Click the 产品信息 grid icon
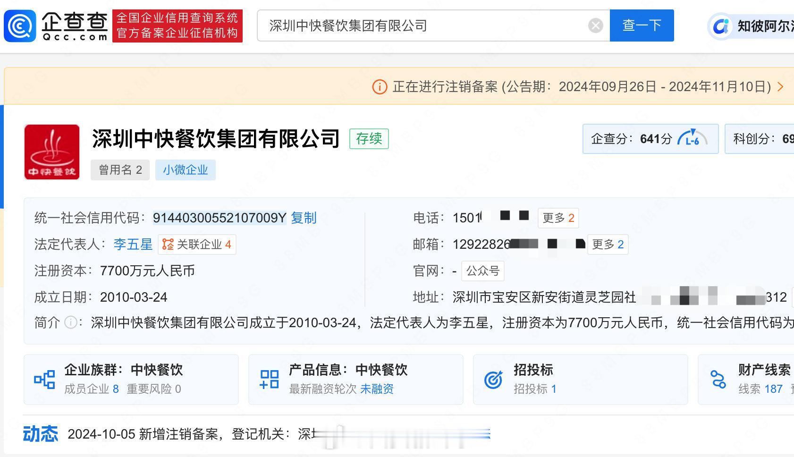Viewport: 794px width, 457px height. coord(269,380)
